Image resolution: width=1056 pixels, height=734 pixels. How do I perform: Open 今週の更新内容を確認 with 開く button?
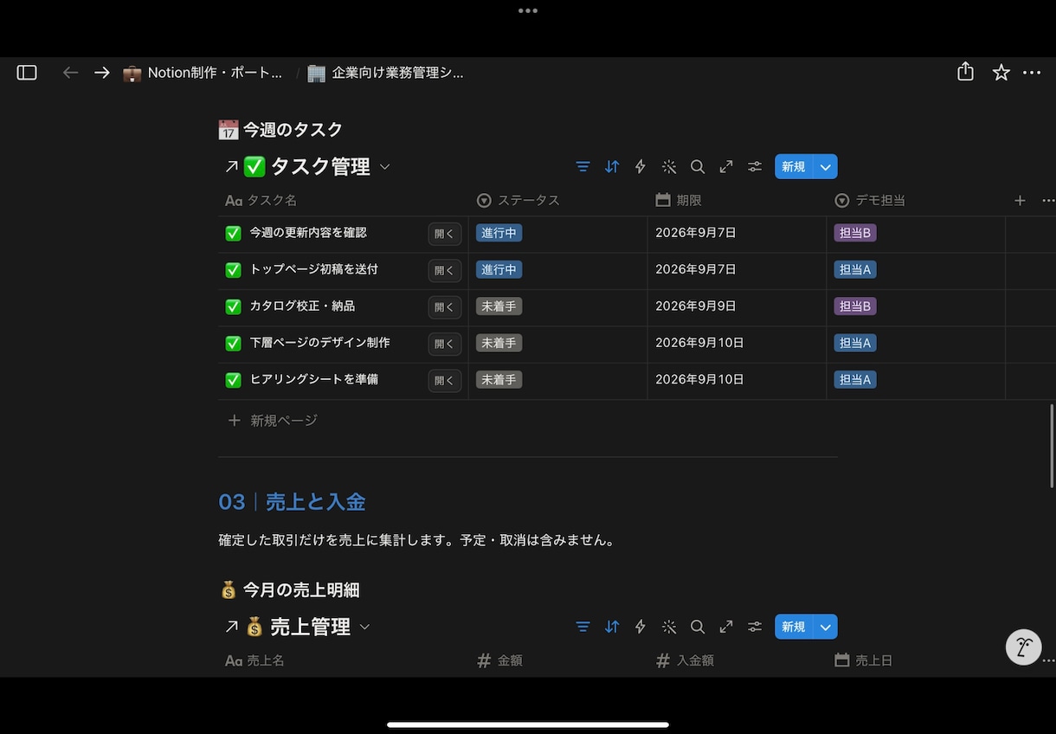(x=445, y=234)
